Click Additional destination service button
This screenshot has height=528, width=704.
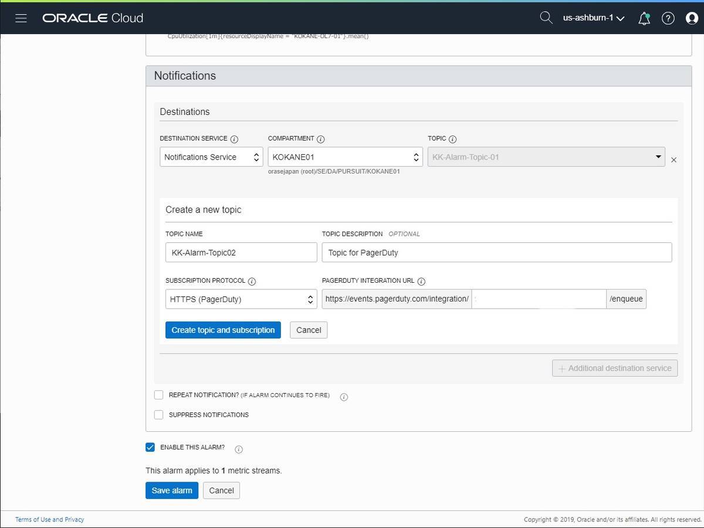point(615,368)
